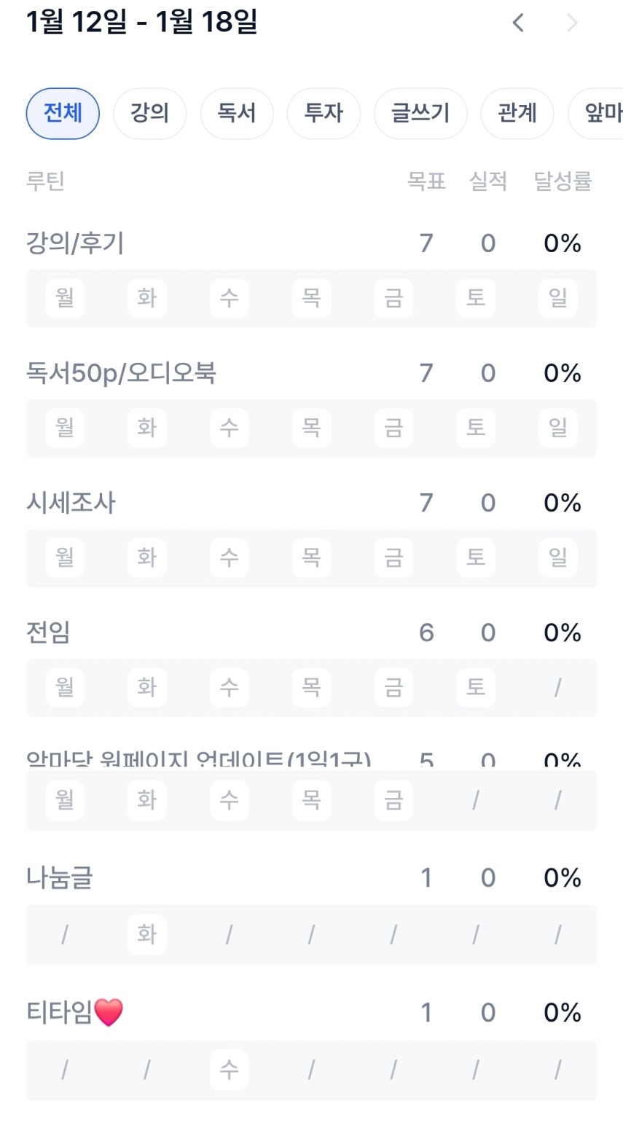This screenshot has width=623, height=1136.
Task: Mark 수 done for 독서50p/오디오북
Action: 230,427
